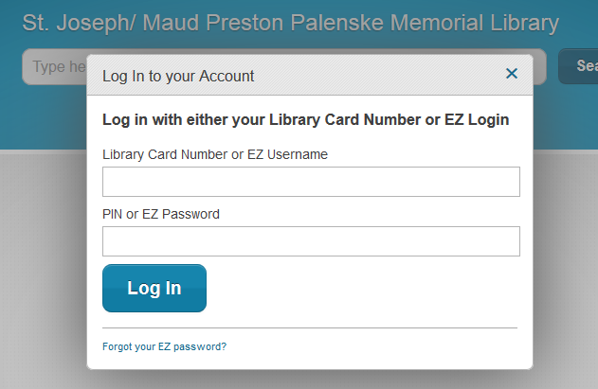Click the divider line below the Log In button
This screenshot has height=389, width=598.
[x=310, y=327]
